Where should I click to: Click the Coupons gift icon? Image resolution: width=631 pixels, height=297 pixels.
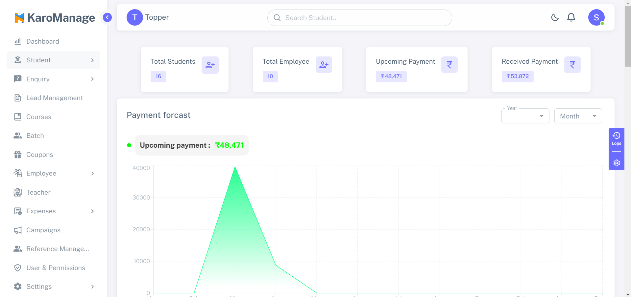click(x=18, y=155)
